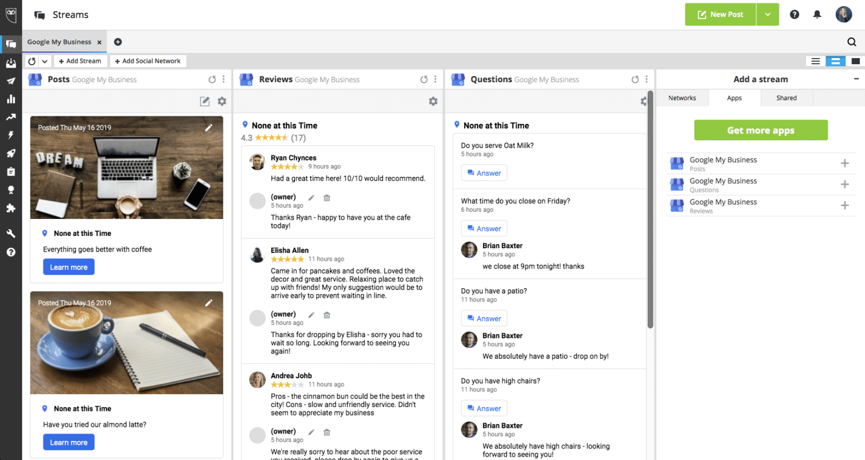Open the Tools wrench icon
The width and height of the screenshot is (865, 460).
click(x=11, y=233)
